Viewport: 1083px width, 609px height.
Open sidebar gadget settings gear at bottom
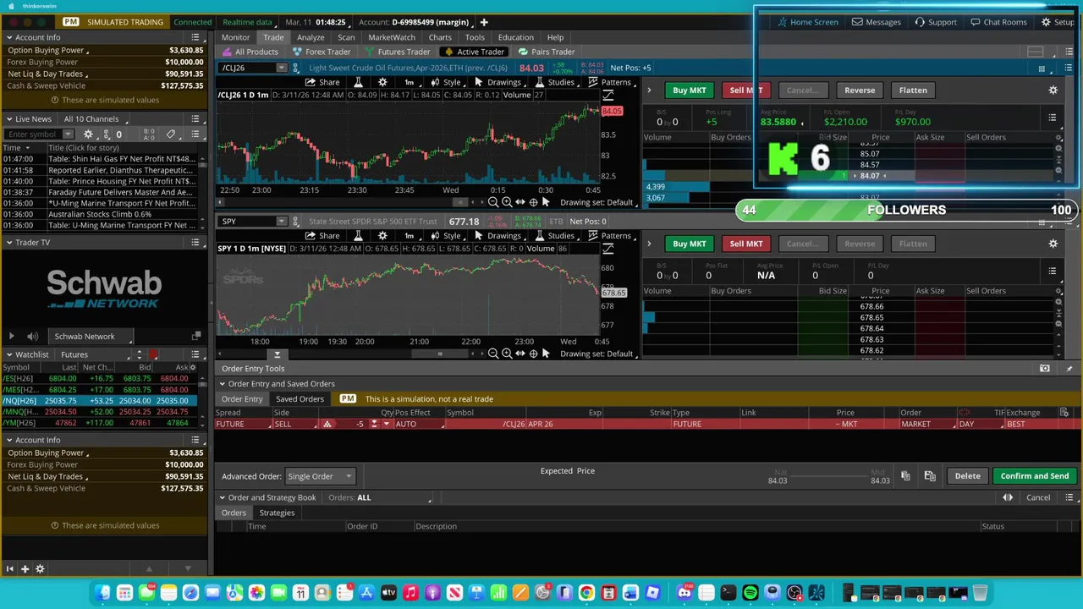click(x=40, y=569)
